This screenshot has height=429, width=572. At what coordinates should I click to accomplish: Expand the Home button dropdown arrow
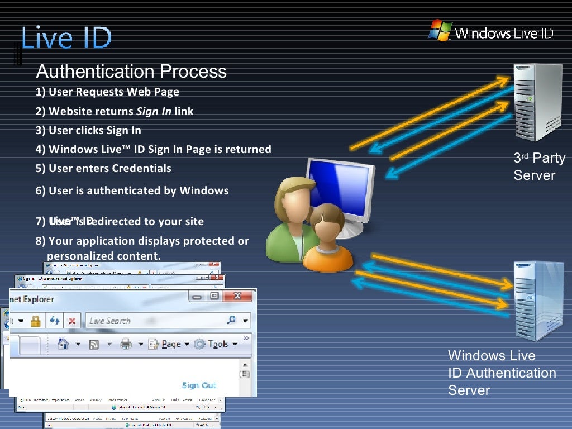78,344
